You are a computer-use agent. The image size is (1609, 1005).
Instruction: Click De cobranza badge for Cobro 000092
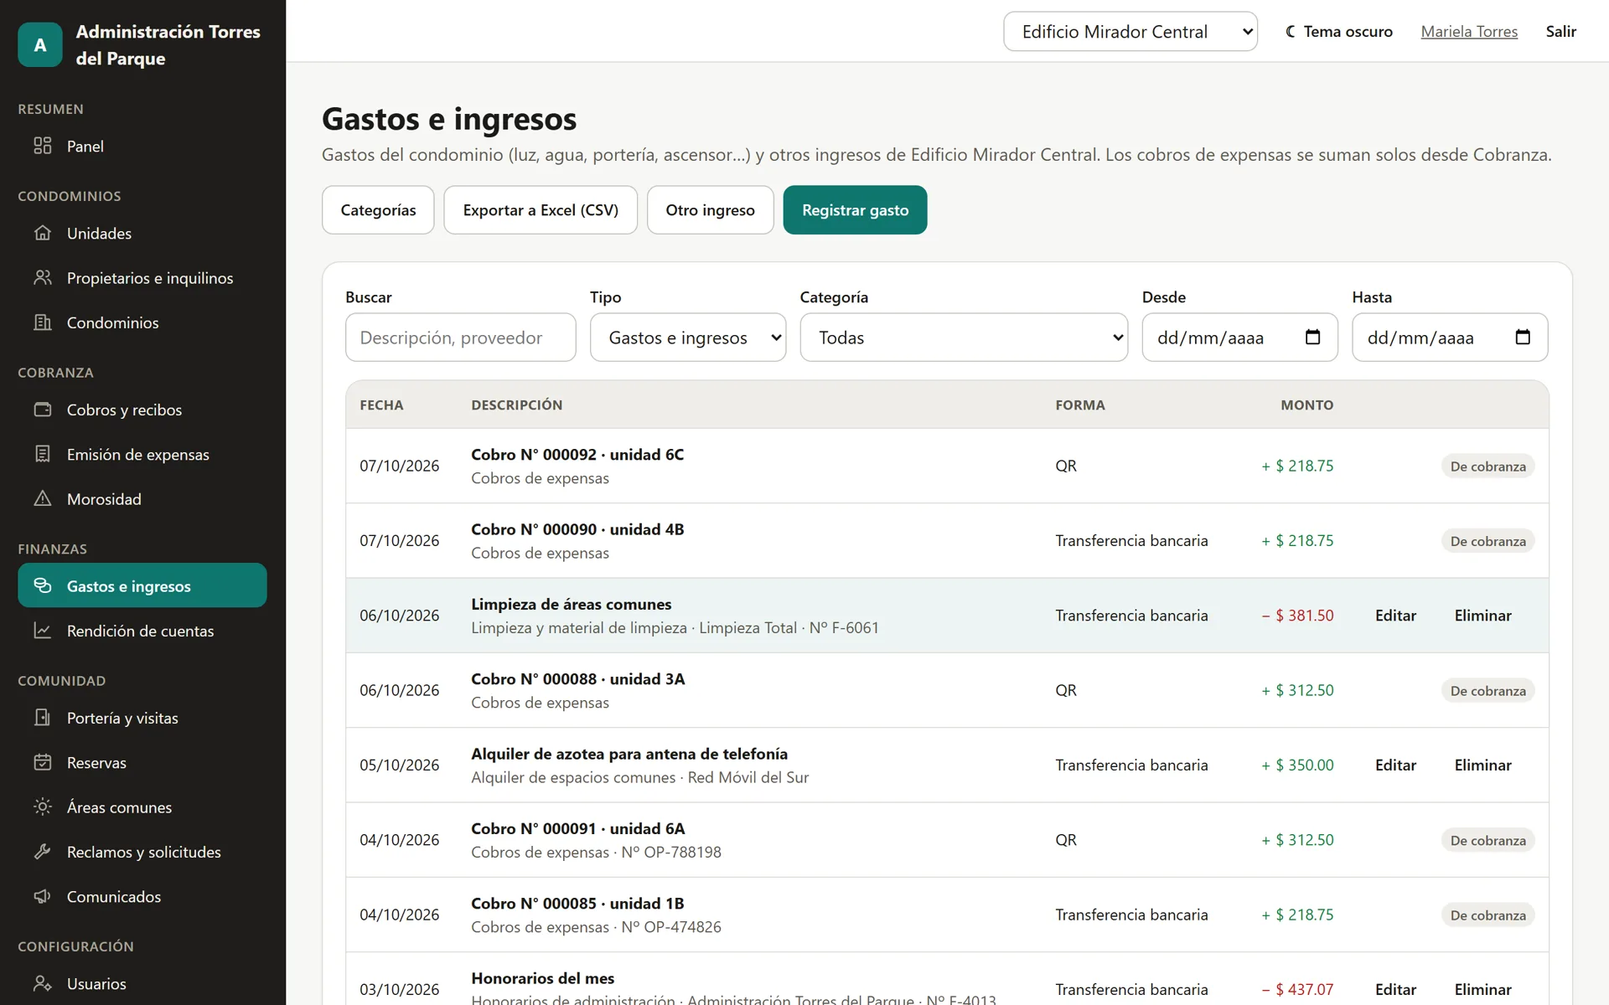1487,466
